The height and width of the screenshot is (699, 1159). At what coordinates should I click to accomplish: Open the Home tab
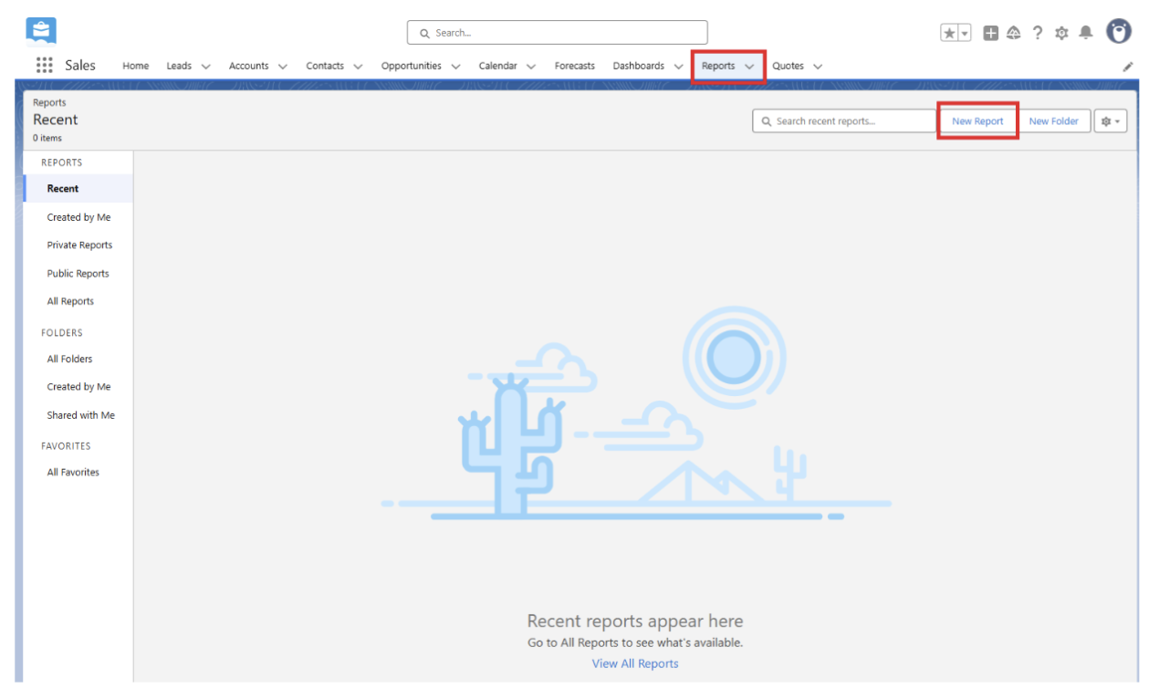[x=136, y=66]
